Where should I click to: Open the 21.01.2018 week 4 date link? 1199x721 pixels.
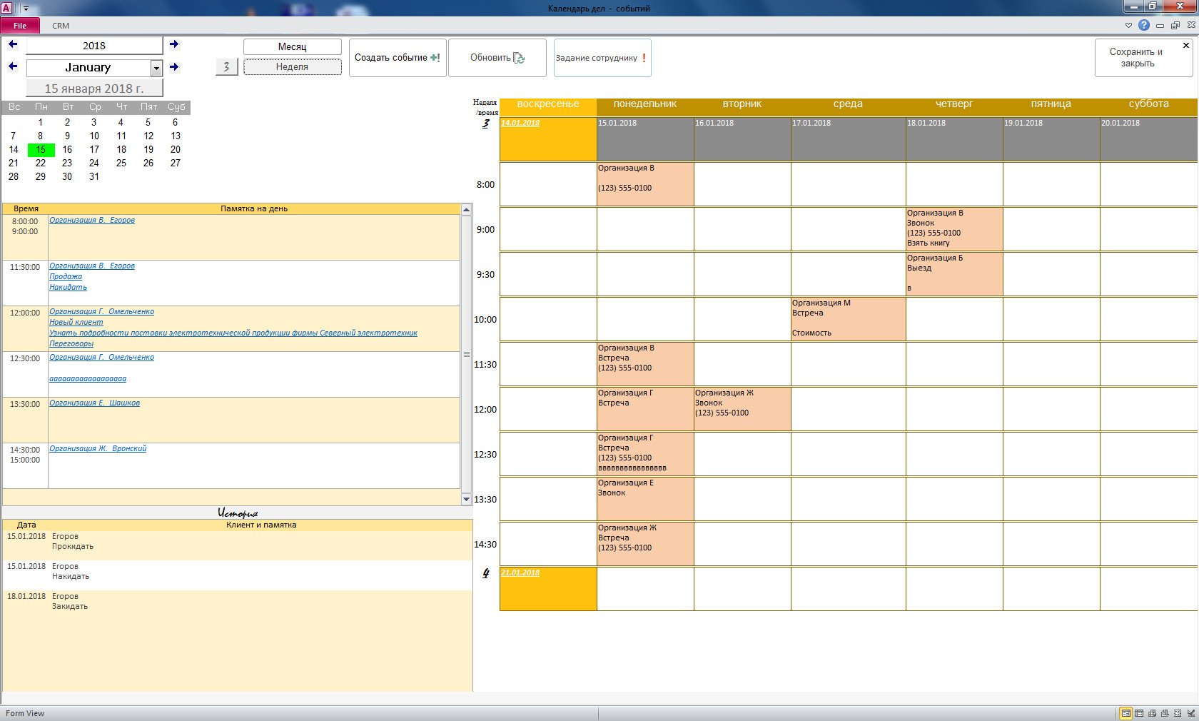click(520, 573)
